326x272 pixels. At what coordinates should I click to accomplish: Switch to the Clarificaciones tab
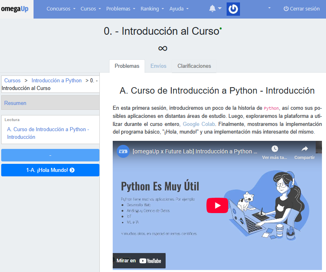coord(194,66)
